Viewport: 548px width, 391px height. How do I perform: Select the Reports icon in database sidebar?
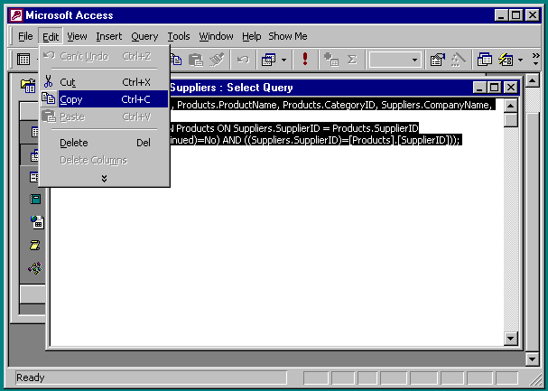pos(35,200)
